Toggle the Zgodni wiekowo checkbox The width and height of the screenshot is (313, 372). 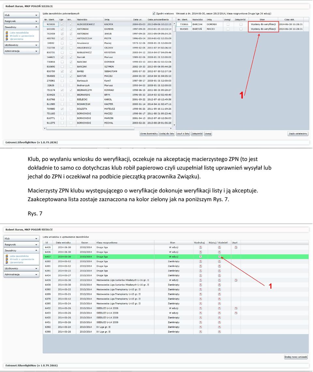pyautogui.click(x=154, y=13)
